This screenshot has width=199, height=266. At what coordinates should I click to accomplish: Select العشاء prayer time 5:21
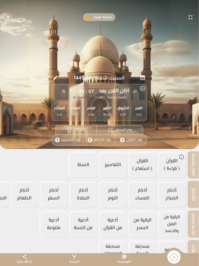coord(59,111)
